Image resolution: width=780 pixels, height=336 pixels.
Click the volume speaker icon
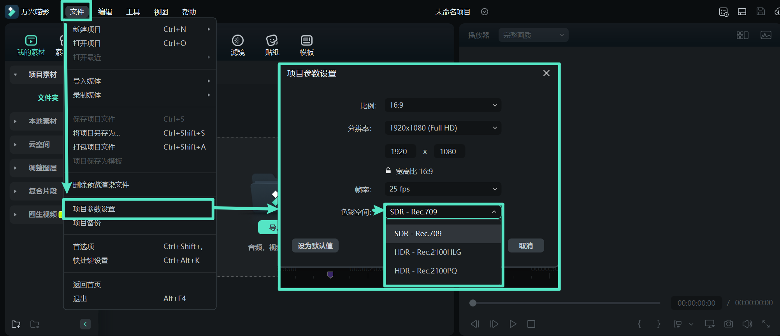pos(747,324)
